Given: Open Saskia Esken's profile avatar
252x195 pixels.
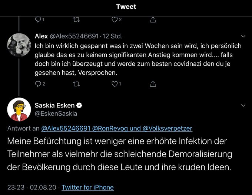Looking at the screenshot, I should coord(19,110).
